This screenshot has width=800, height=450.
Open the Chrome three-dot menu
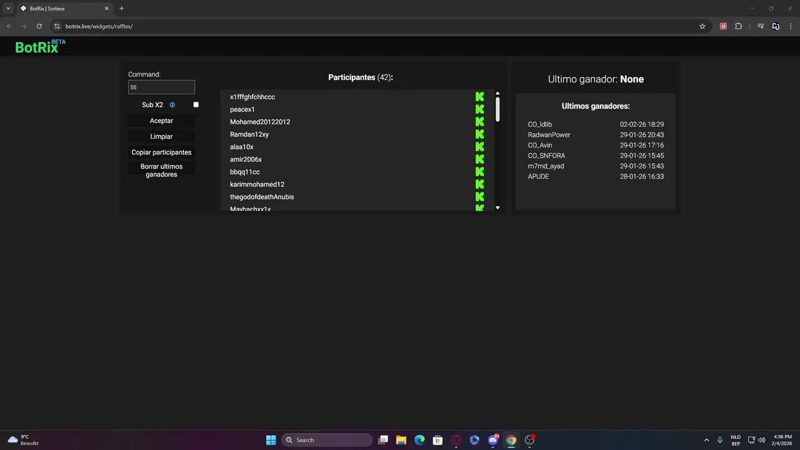(x=791, y=26)
